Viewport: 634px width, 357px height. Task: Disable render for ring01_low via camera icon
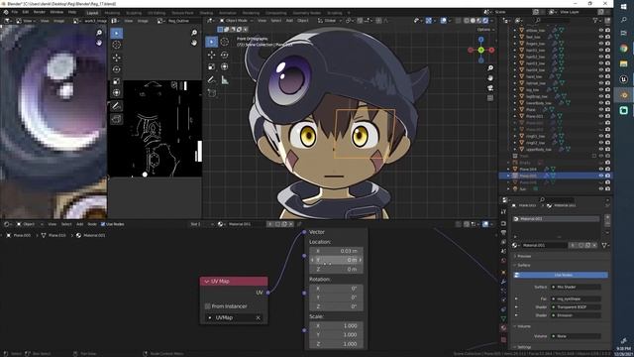pyautogui.click(x=607, y=136)
